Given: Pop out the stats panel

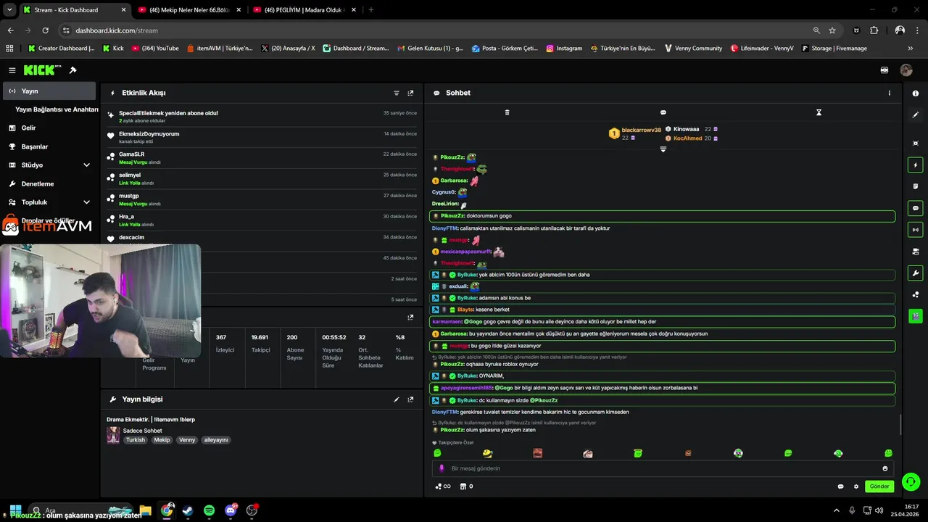Looking at the screenshot, I should (x=410, y=317).
